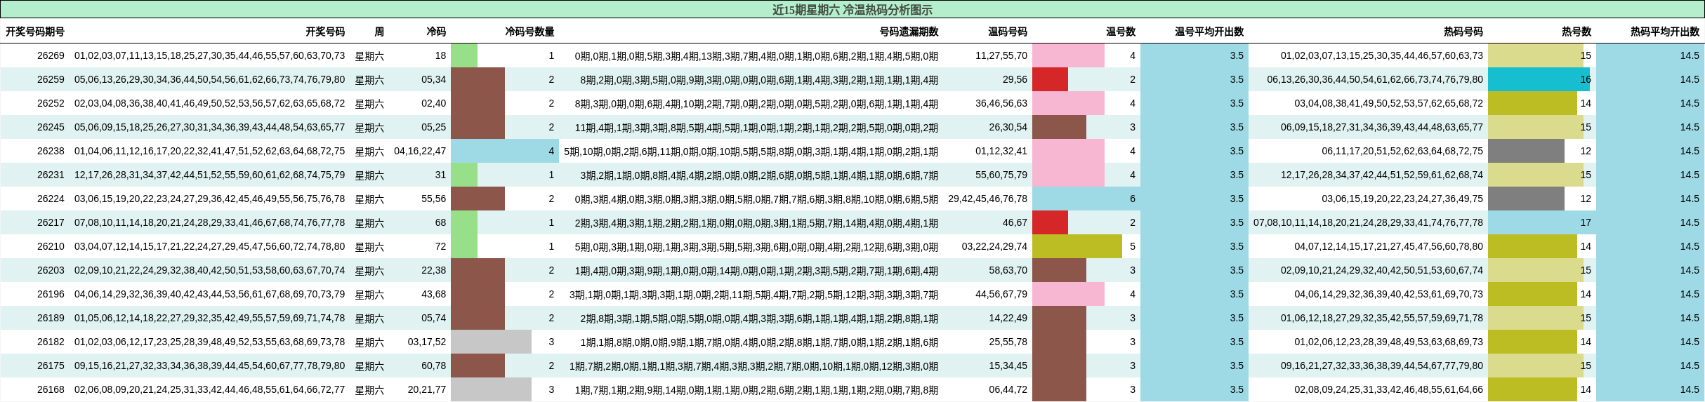Click hot codes cell of row 26217

[1368, 222]
